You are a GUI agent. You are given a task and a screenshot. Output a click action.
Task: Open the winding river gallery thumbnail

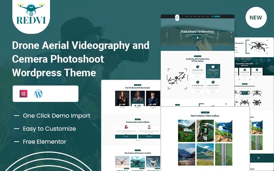tap(224, 131)
